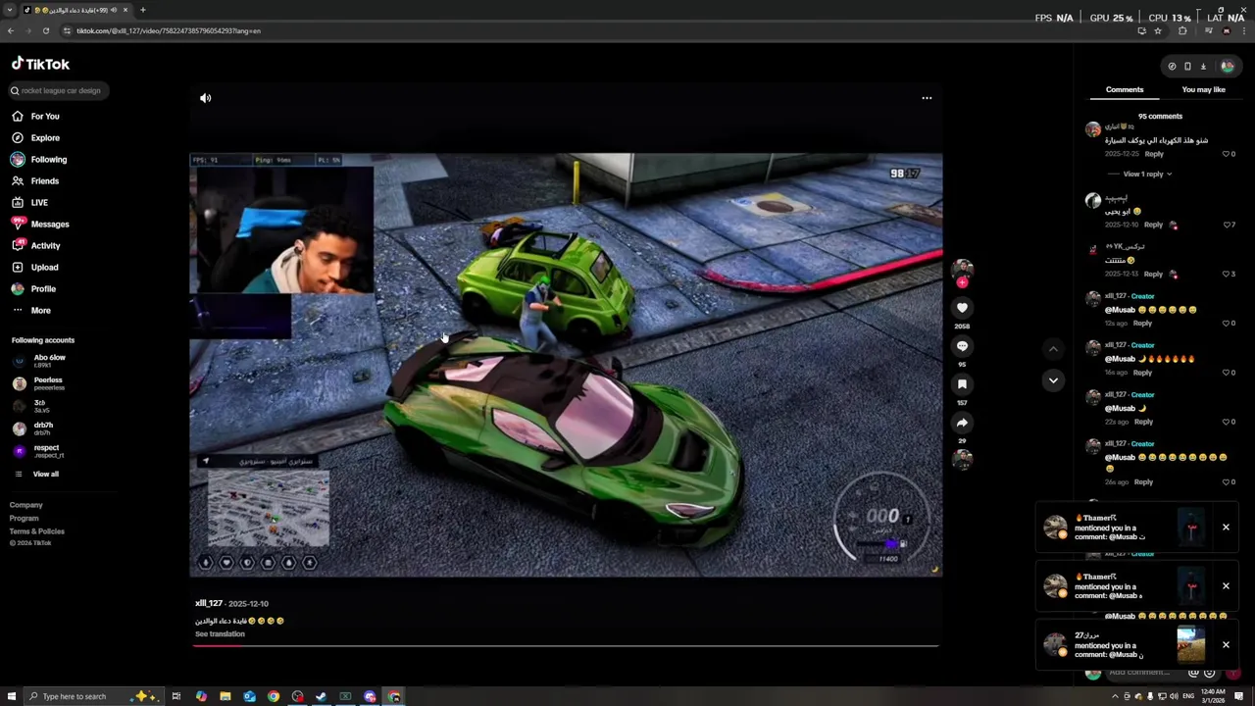The width and height of the screenshot is (1255, 706).
Task: Reply to the comment dated 2025-12-25
Action: click(1154, 154)
